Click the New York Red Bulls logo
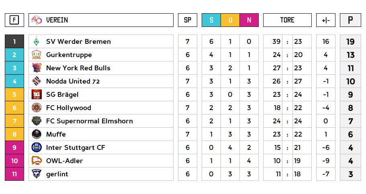 37,68
